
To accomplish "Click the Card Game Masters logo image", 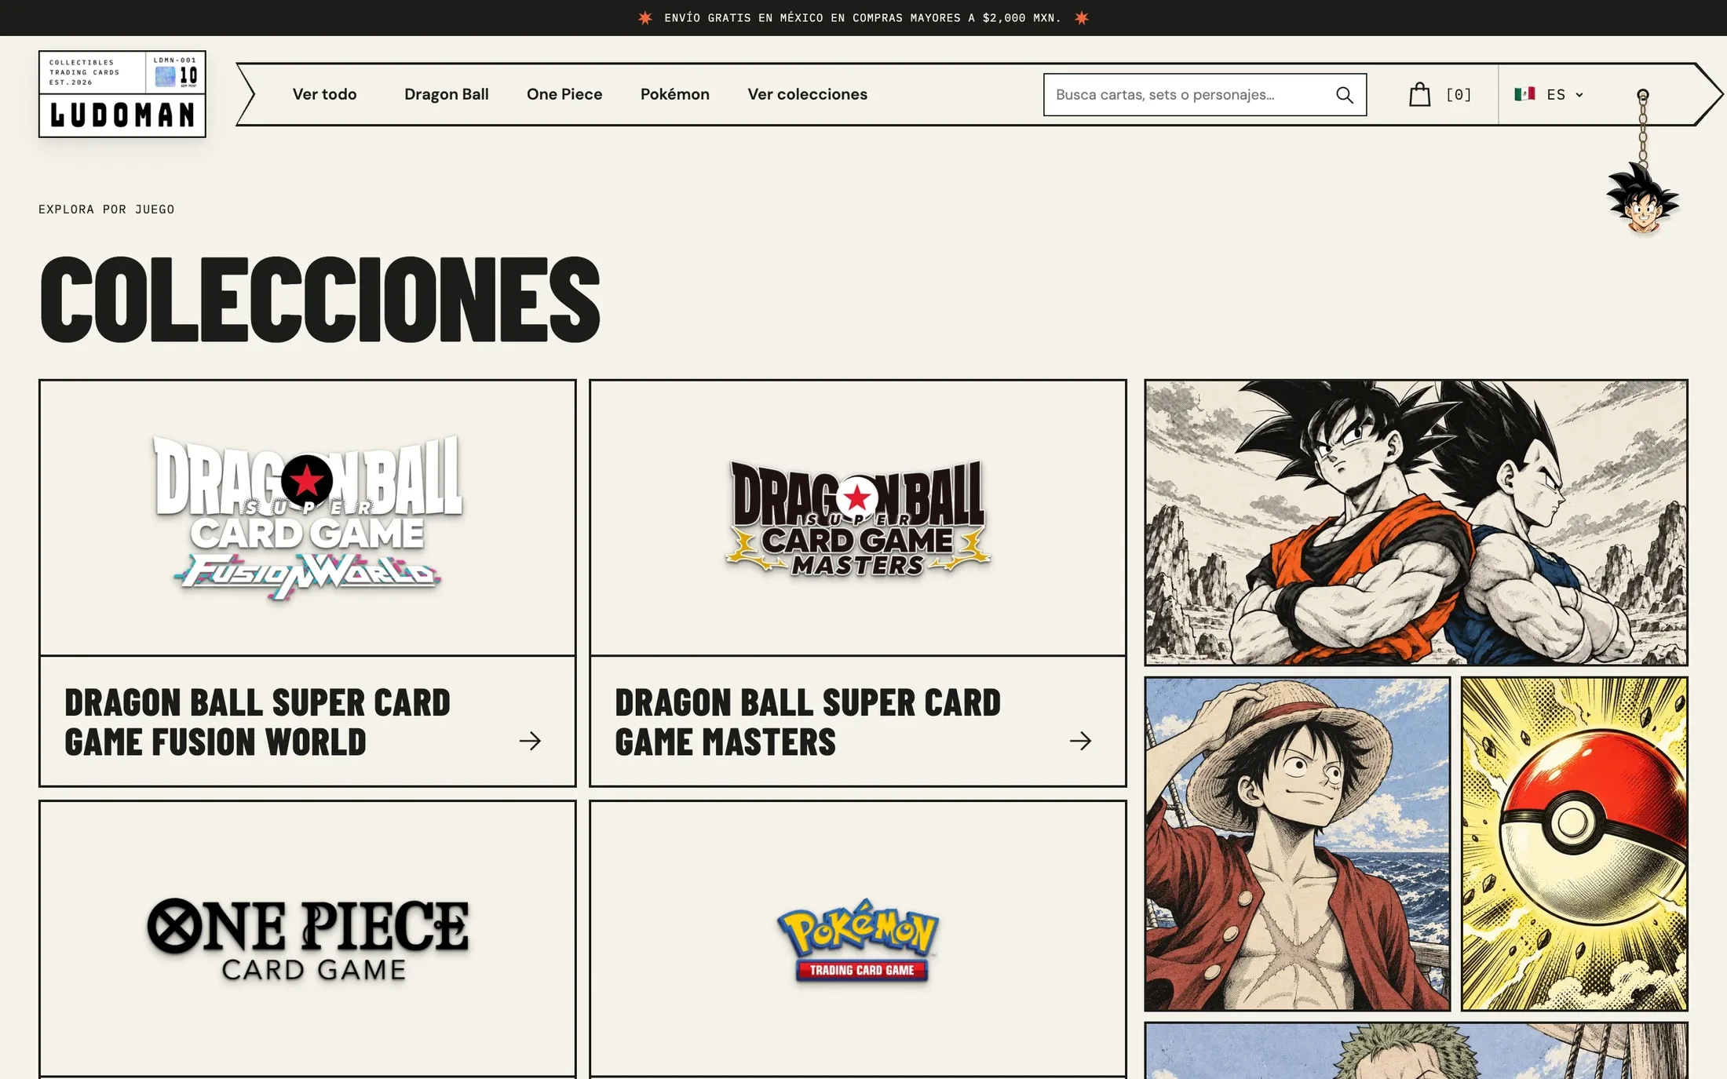I will click(857, 518).
